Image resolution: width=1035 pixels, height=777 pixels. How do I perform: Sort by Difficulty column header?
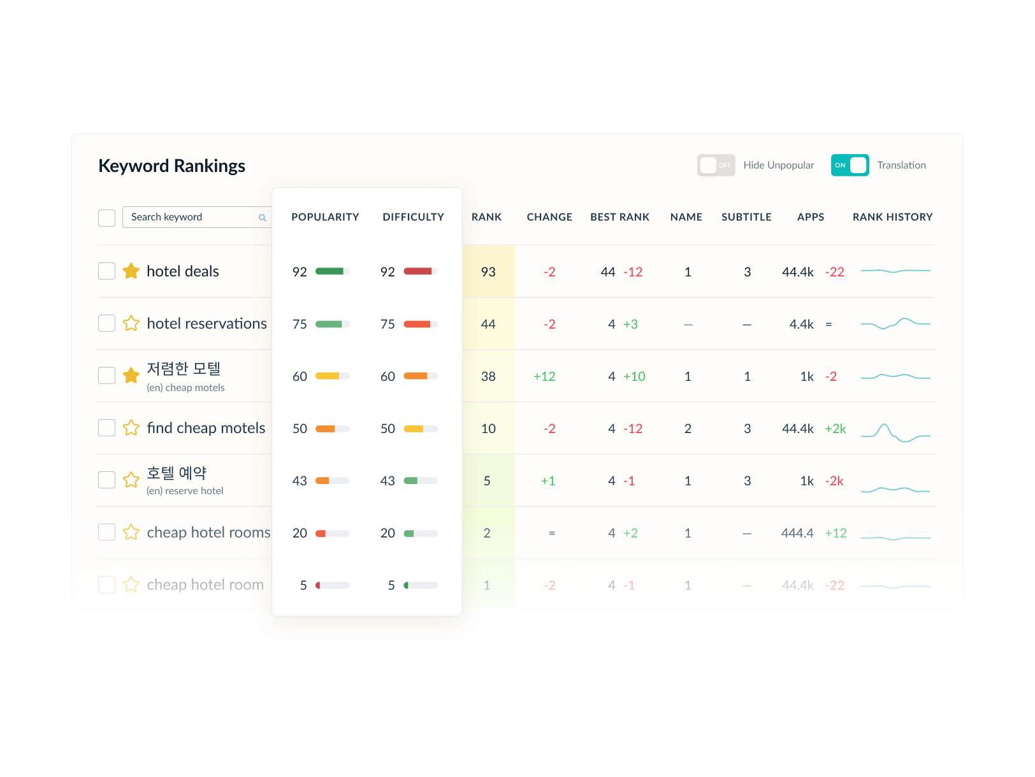[413, 217]
